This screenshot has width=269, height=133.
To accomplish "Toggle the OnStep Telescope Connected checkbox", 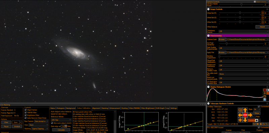I will 259,106.
